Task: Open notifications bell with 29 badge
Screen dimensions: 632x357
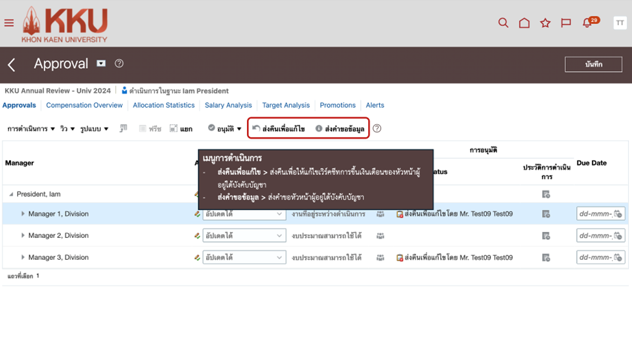Action: [588, 23]
